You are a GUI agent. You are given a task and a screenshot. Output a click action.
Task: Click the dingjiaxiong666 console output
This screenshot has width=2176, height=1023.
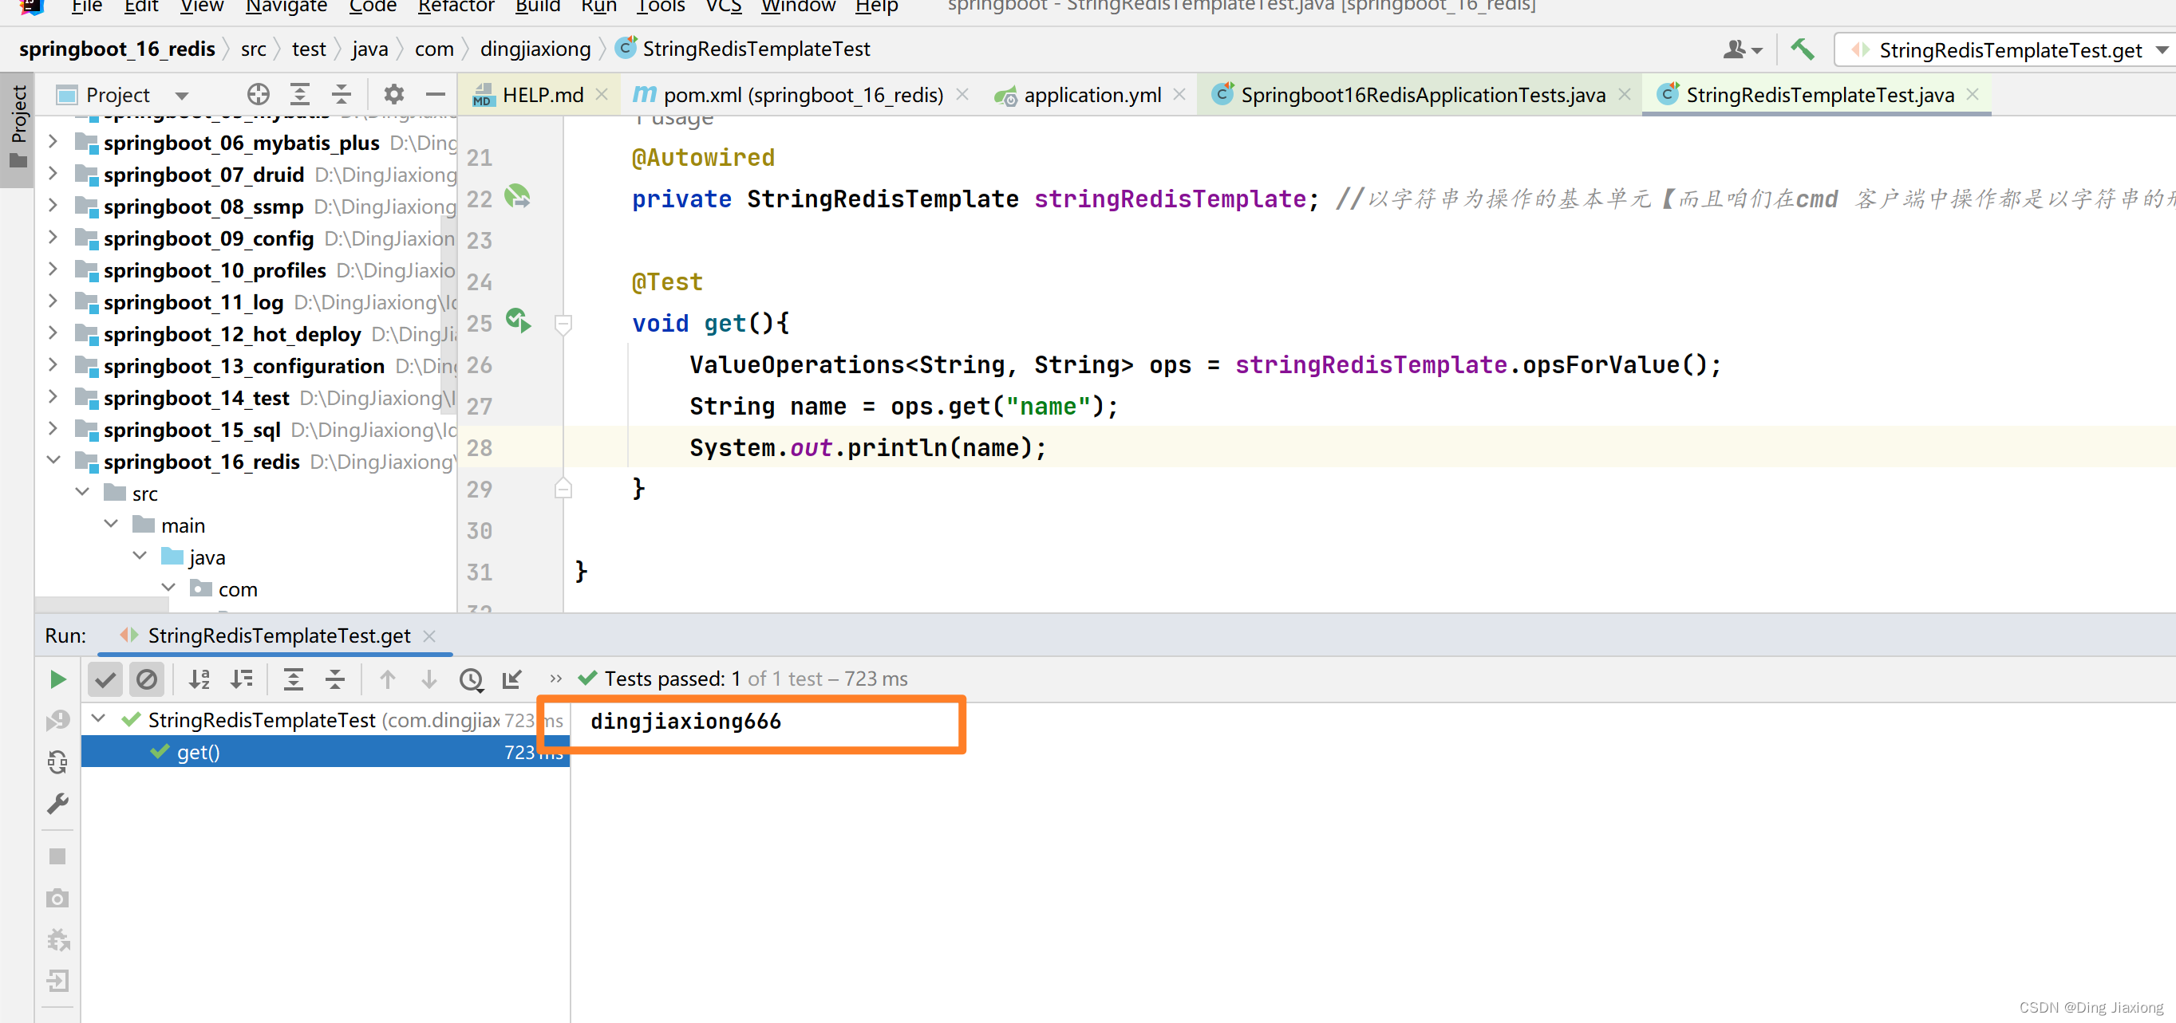coord(685,722)
